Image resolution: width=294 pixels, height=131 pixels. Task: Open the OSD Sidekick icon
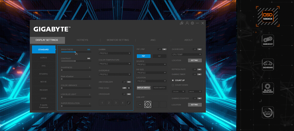click(268, 16)
